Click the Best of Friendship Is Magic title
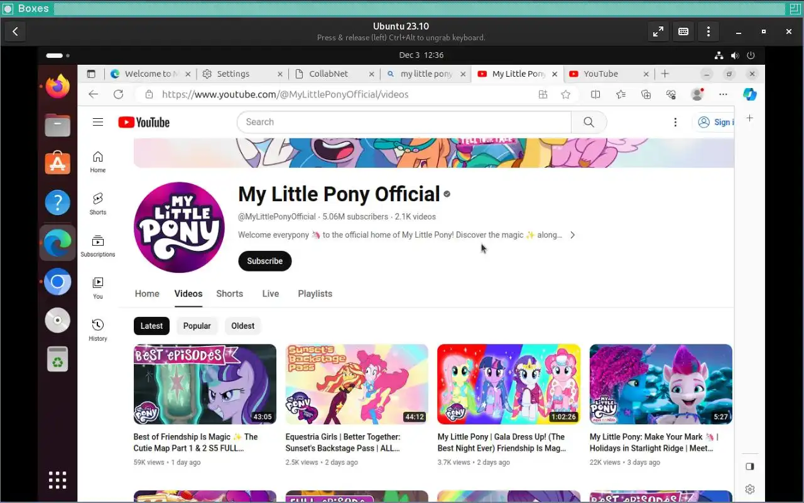The height and width of the screenshot is (503, 804). pyautogui.click(x=195, y=443)
